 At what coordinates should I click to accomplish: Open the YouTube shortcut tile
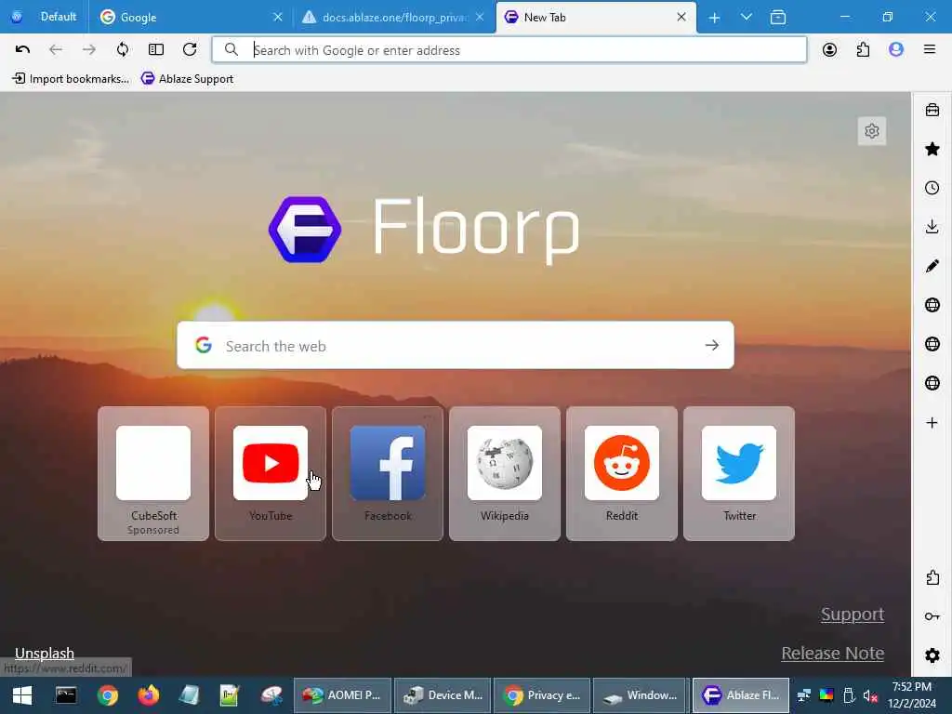coord(271,473)
